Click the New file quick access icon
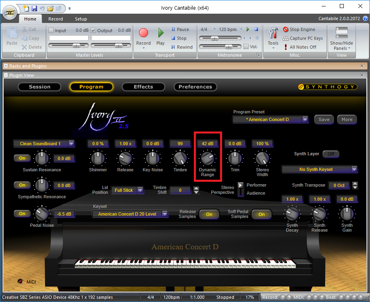Screen dimensions: 370x302 tap(26, 8)
